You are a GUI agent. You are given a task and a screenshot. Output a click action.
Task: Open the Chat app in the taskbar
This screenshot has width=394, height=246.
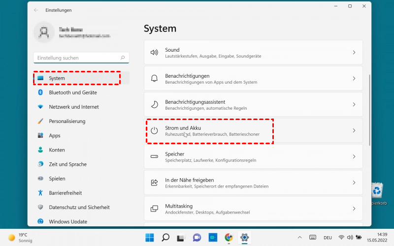pos(197,238)
